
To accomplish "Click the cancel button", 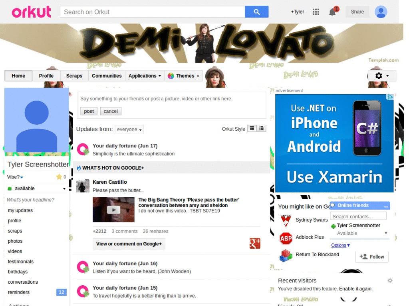I will (x=111, y=111).
